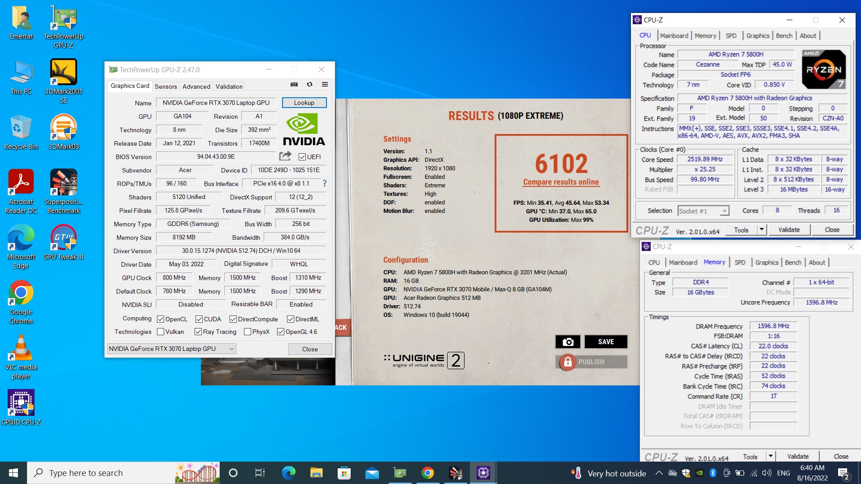Switch to GPU-Z Validation tab

[229, 86]
